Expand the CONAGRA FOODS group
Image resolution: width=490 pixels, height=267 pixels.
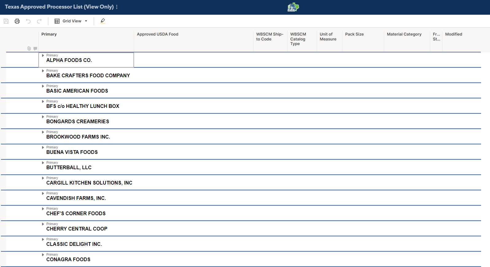tap(43, 255)
